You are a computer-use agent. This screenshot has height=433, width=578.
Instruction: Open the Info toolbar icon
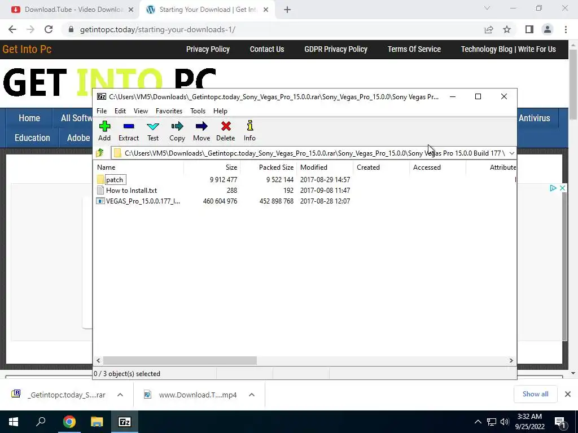[249, 131]
